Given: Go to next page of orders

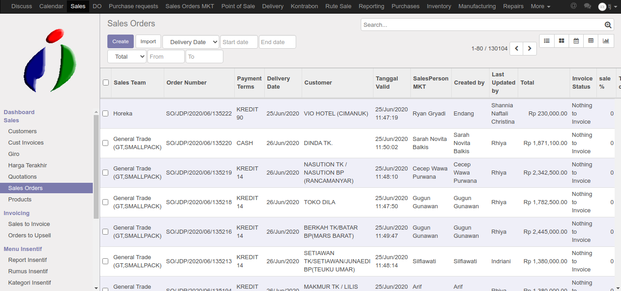Looking at the screenshot, I should 530,49.
